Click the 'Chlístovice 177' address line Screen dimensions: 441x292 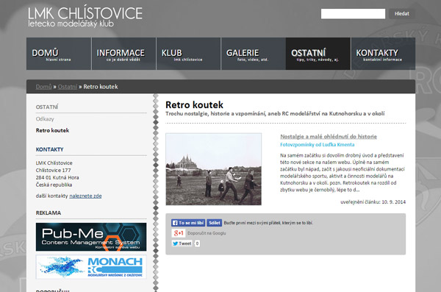tap(53, 170)
